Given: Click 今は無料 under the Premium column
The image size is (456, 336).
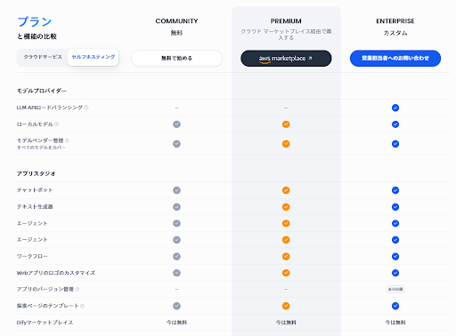Looking at the screenshot, I should (x=286, y=323).
